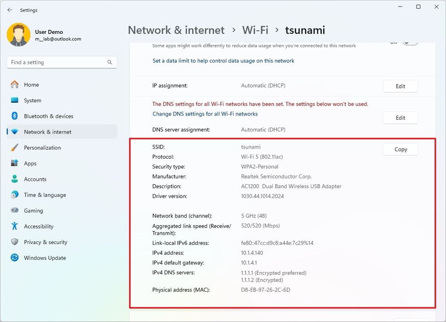
Task: Select Bluetooth & devices in the sidebar
Action: (x=48, y=116)
